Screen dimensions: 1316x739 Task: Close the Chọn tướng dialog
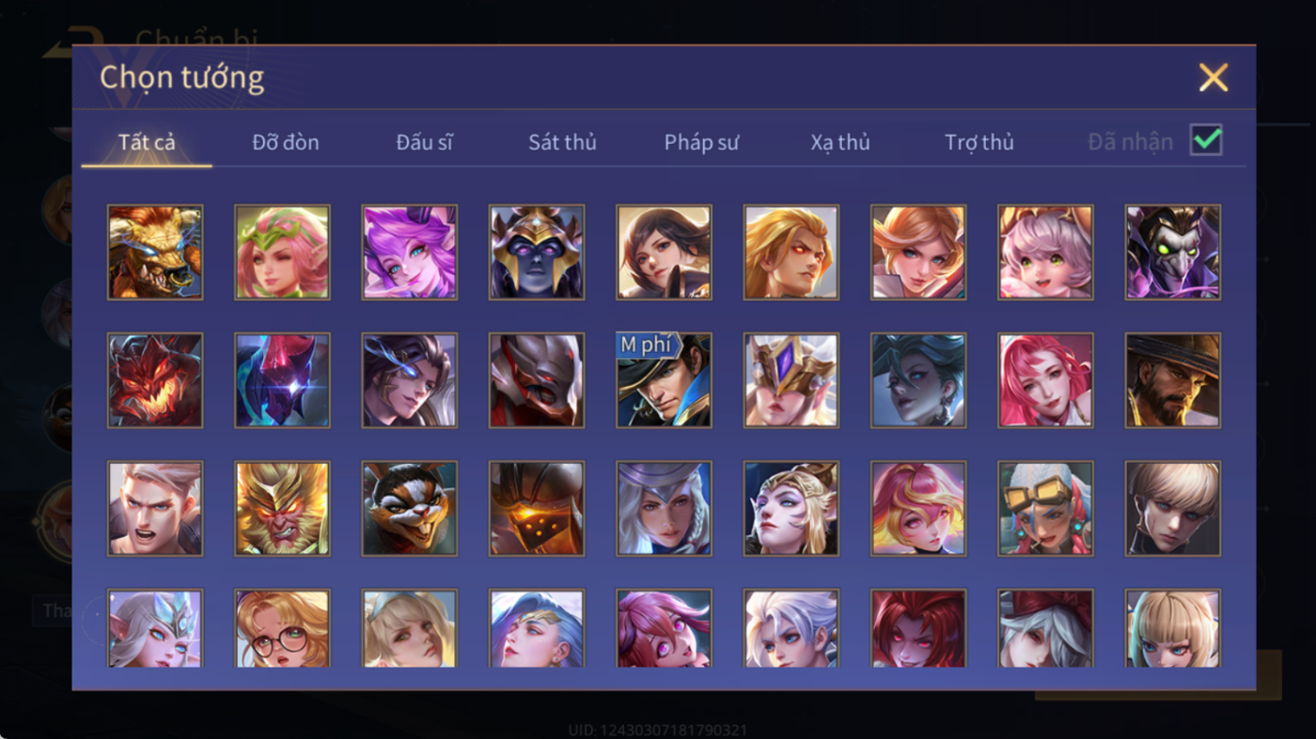(x=1214, y=77)
